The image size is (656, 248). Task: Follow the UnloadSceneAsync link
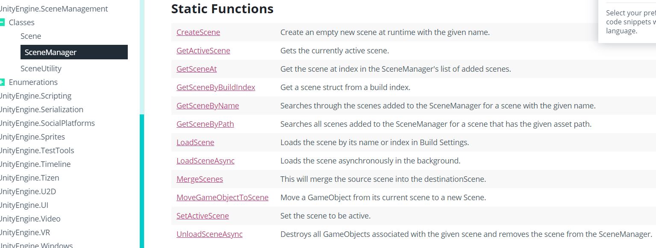click(x=209, y=234)
